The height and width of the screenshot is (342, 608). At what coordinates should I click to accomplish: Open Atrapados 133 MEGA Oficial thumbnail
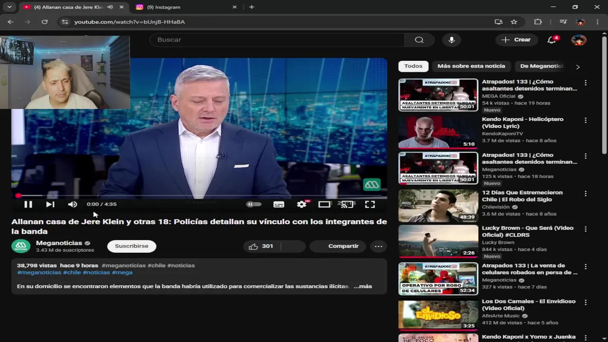point(438,95)
